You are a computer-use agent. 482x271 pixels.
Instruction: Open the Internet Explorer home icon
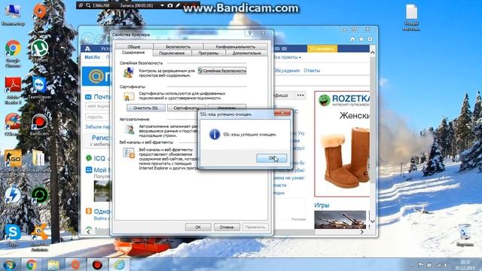(352, 39)
